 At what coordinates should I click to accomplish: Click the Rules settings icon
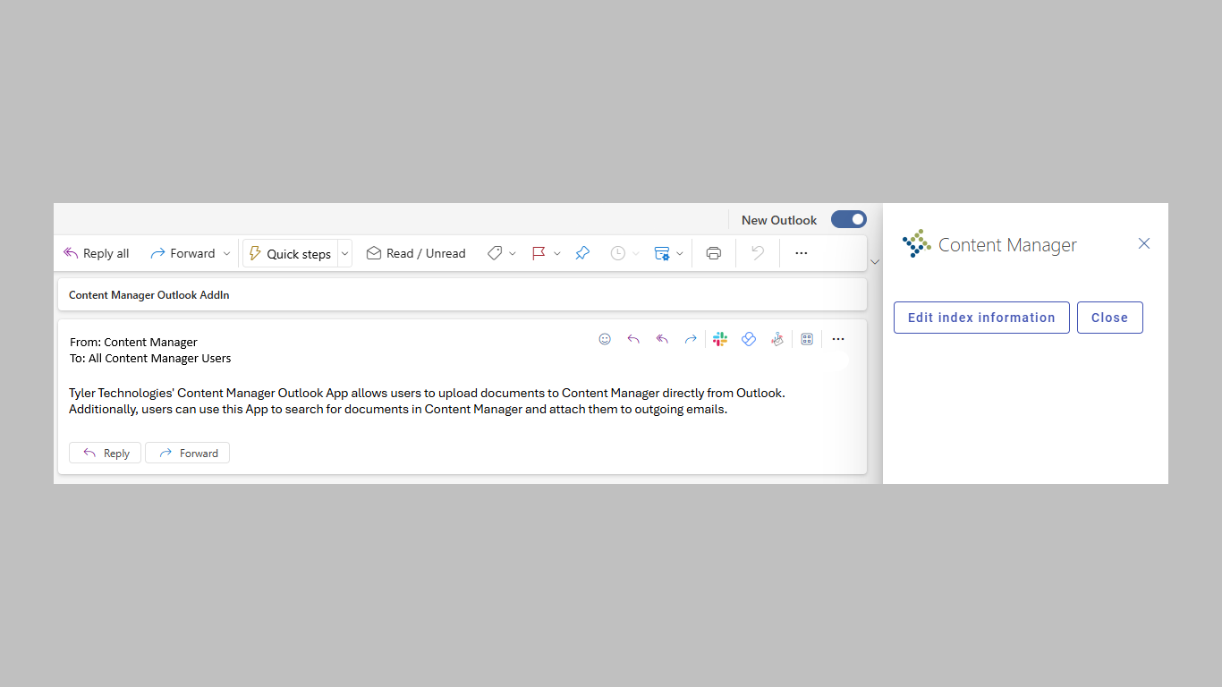[662, 253]
